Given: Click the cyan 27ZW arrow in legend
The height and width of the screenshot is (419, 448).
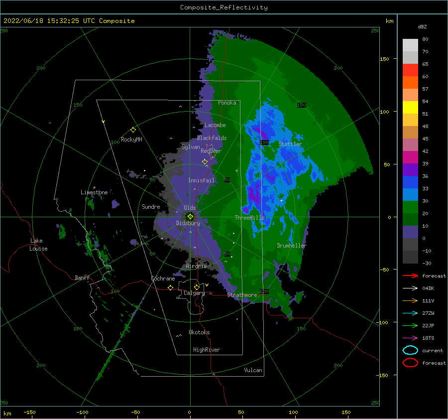Looking at the screenshot, I should click(x=410, y=313).
